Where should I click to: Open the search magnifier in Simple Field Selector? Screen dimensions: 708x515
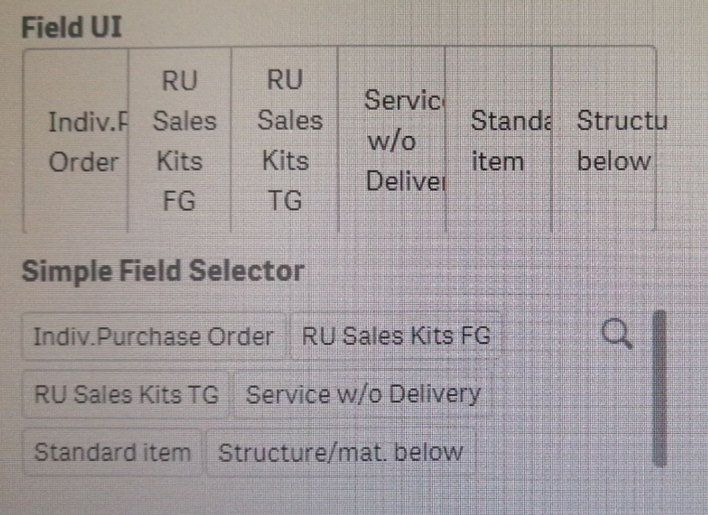617,335
